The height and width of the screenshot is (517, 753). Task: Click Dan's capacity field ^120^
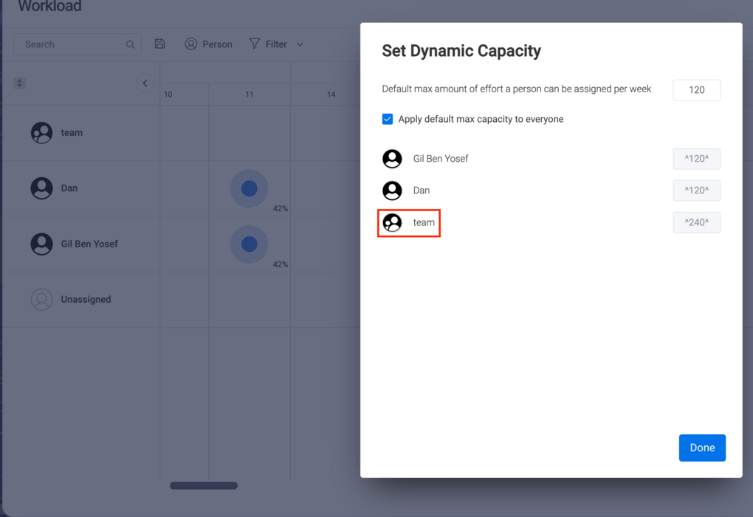(x=696, y=191)
